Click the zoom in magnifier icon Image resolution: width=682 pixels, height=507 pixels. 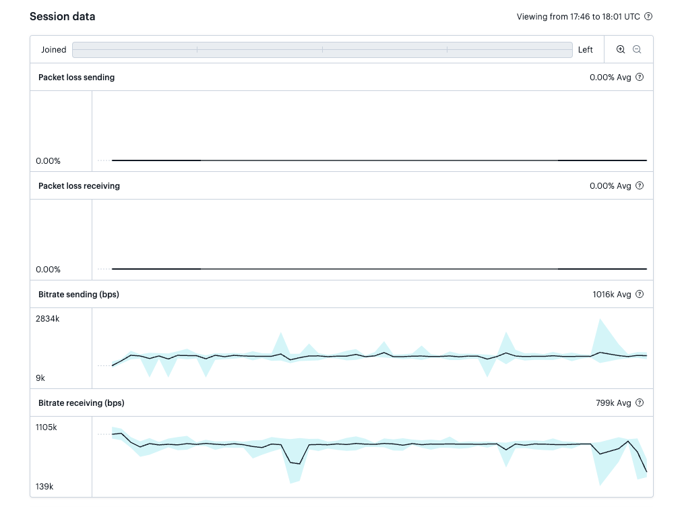[621, 49]
